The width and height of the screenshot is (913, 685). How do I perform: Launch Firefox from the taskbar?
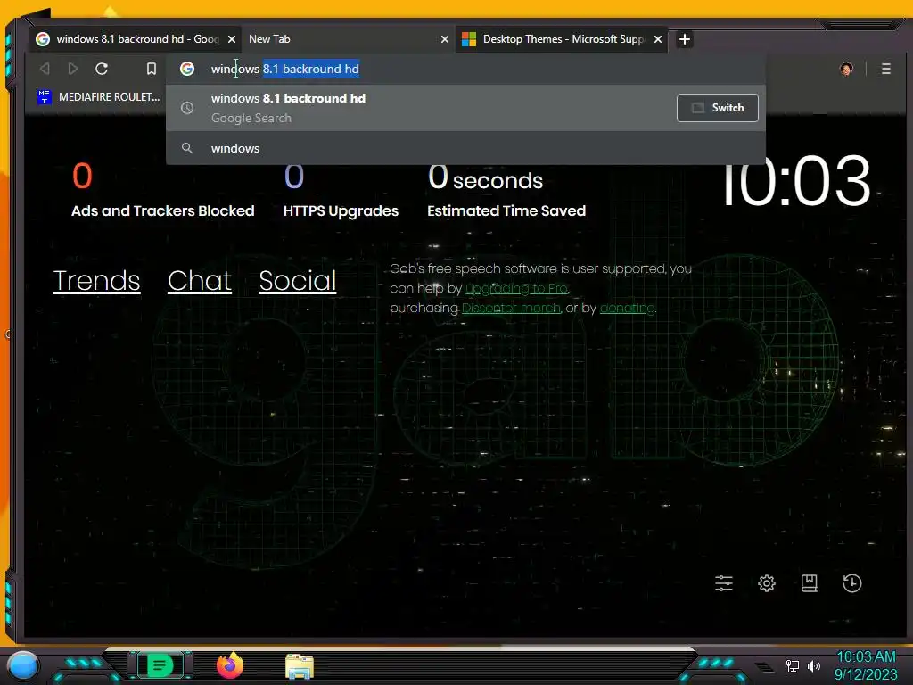tap(230, 665)
